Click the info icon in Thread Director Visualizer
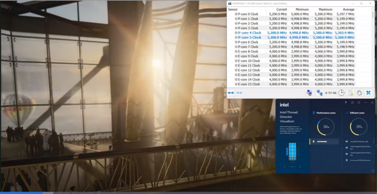Screen dimensions: 378x194 tap(373, 171)
